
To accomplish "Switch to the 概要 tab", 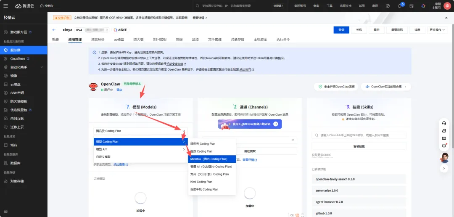I will click(x=55, y=40).
